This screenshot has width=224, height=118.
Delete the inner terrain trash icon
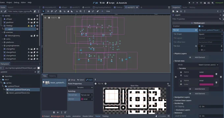(x=216, y=82)
